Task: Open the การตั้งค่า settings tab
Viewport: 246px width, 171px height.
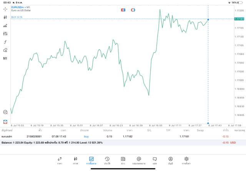Action: 186,160
